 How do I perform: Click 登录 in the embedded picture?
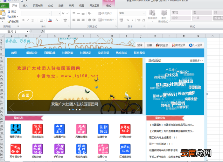point(140,45)
